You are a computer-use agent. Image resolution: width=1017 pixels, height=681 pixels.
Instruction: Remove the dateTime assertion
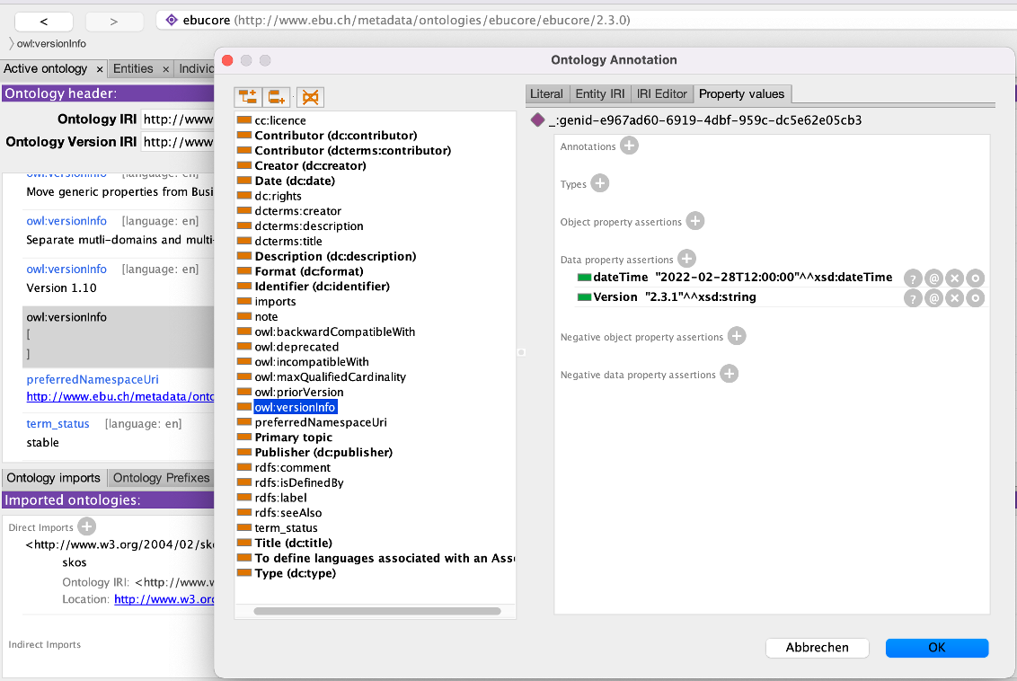point(954,279)
